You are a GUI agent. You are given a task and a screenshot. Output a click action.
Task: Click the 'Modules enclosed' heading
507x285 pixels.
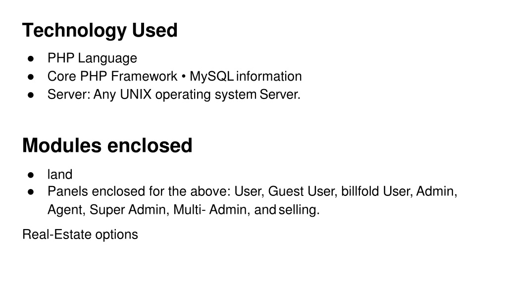point(107,145)
